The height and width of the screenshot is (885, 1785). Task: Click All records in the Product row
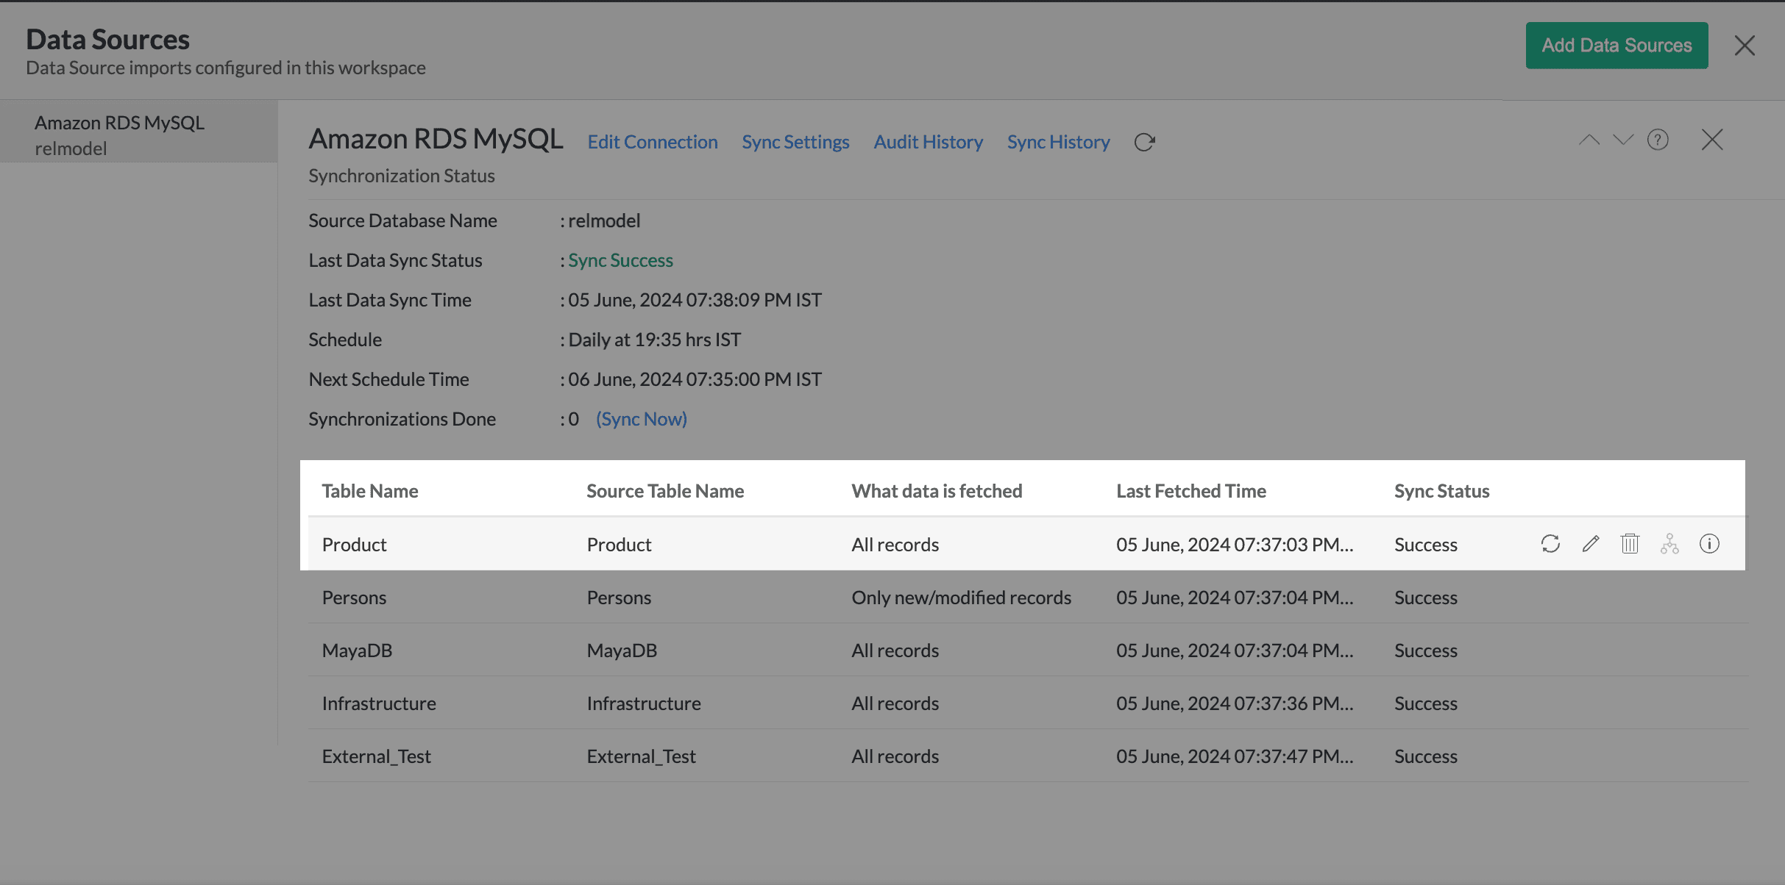tap(895, 545)
